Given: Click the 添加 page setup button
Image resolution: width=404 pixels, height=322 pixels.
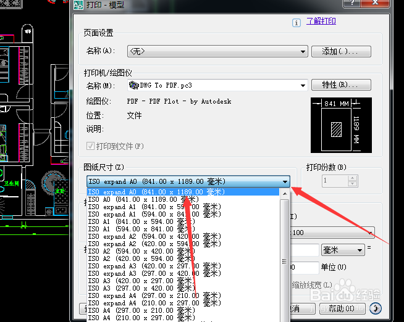Looking at the screenshot, I should (341, 51).
